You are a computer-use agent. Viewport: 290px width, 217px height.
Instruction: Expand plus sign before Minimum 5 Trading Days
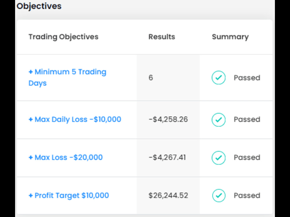coord(31,71)
